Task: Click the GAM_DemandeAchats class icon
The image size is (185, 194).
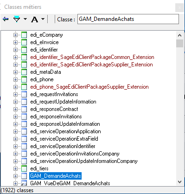Action: 24,176
